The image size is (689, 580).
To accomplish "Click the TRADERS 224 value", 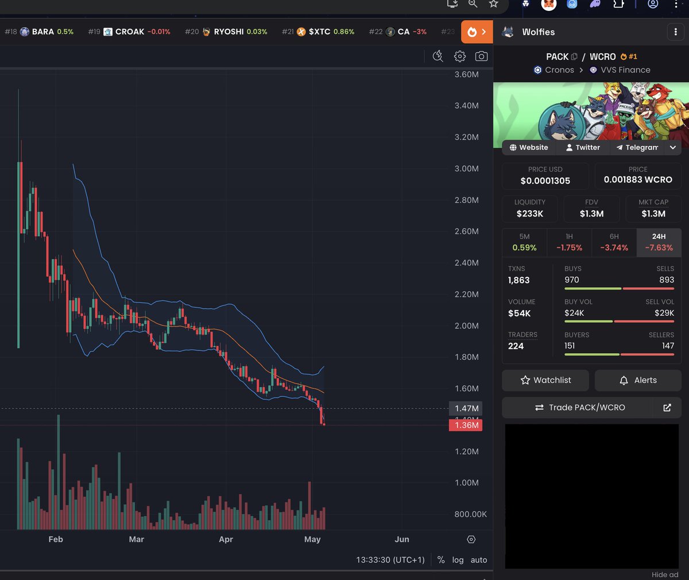I will (516, 346).
